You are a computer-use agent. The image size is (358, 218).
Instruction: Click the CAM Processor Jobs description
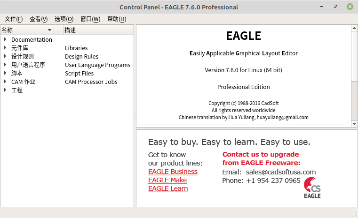(x=91, y=82)
